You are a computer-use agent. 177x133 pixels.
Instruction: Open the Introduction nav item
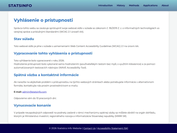[105, 6]
